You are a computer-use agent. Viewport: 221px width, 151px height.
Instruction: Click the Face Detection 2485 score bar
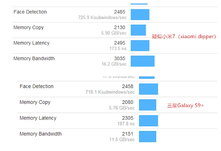(x=140, y=14)
